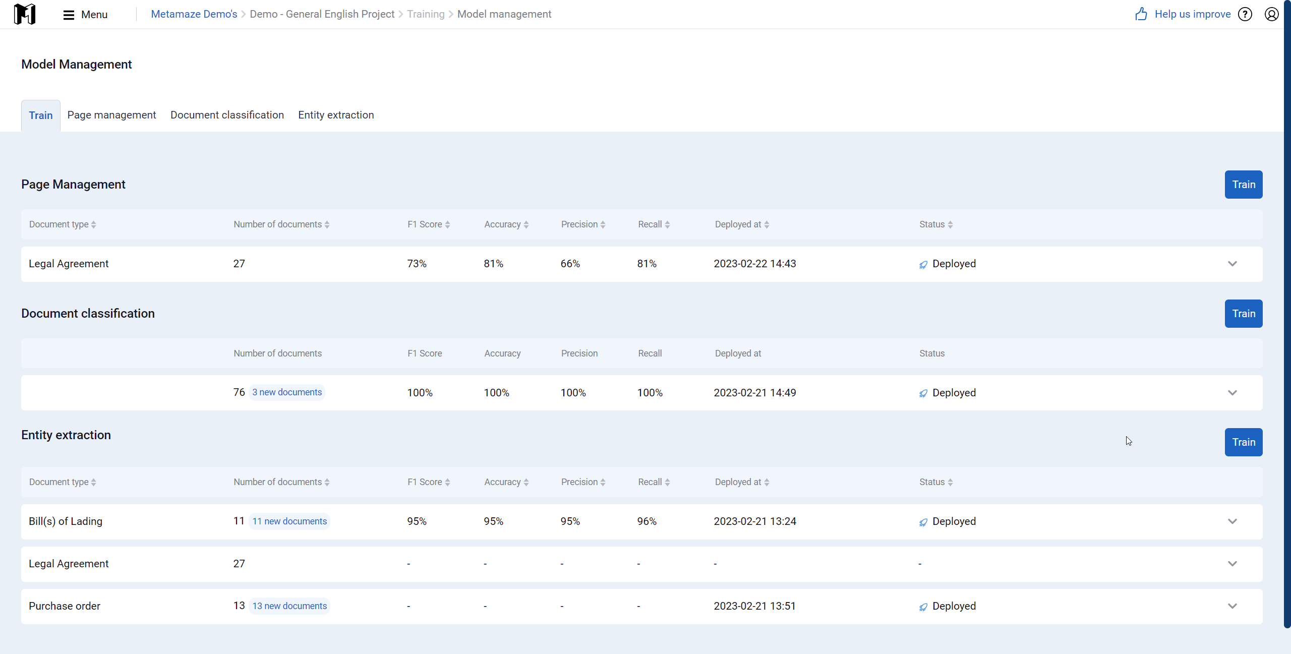Viewport: 1291px width, 654px height.
Task: Sort Page Management by Document type arrows
Action: click(x=94, y=225)
